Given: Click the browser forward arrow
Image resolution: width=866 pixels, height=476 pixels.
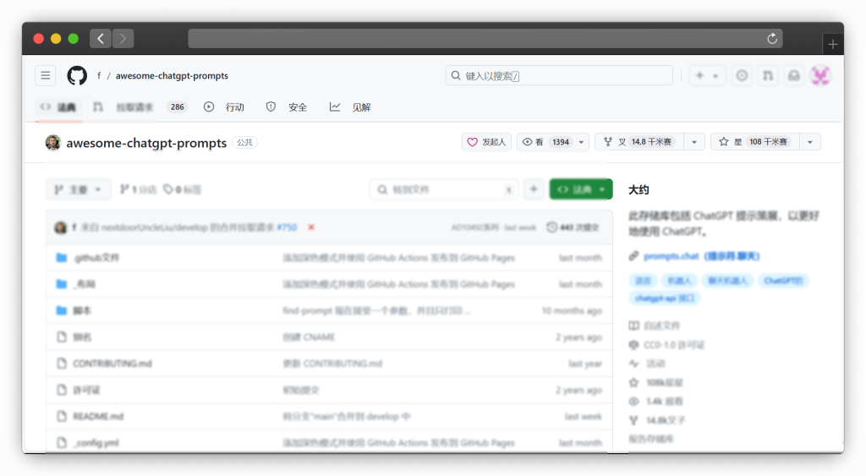Looking at the screenshot, I should pyautogui.click(x=123, y=38).
